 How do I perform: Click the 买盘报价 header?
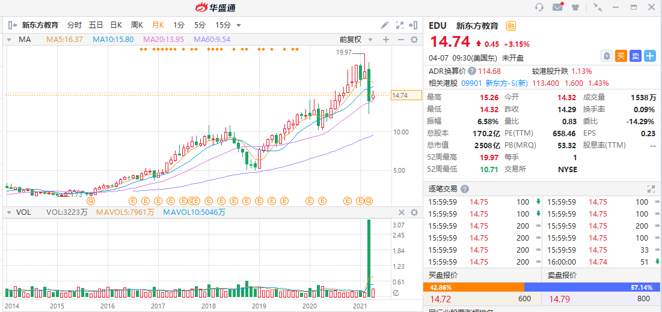coord(443,276)
